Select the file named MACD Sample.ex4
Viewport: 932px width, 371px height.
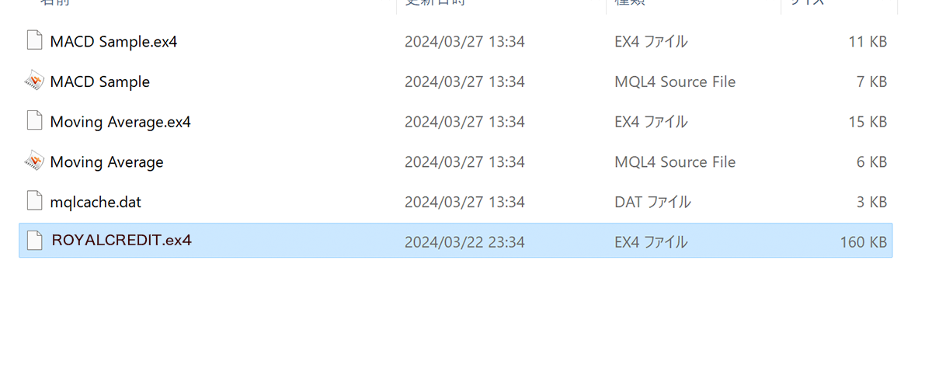(x=113, y=41)
